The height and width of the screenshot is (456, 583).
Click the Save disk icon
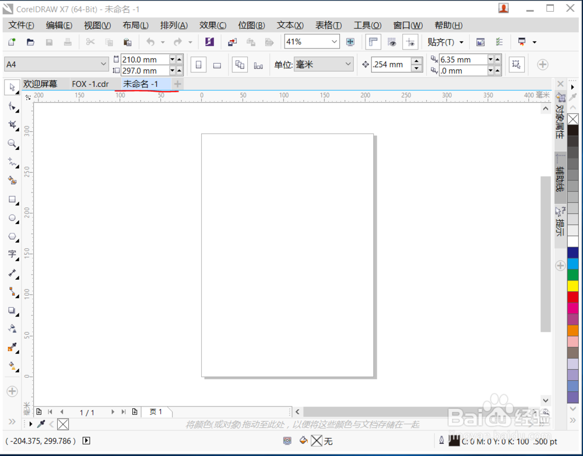(x=49, y=42)
